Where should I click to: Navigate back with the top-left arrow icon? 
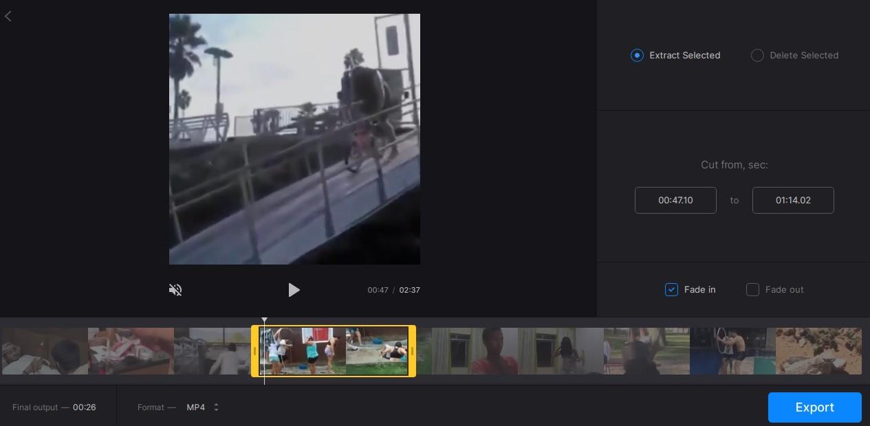coord(8,16)
